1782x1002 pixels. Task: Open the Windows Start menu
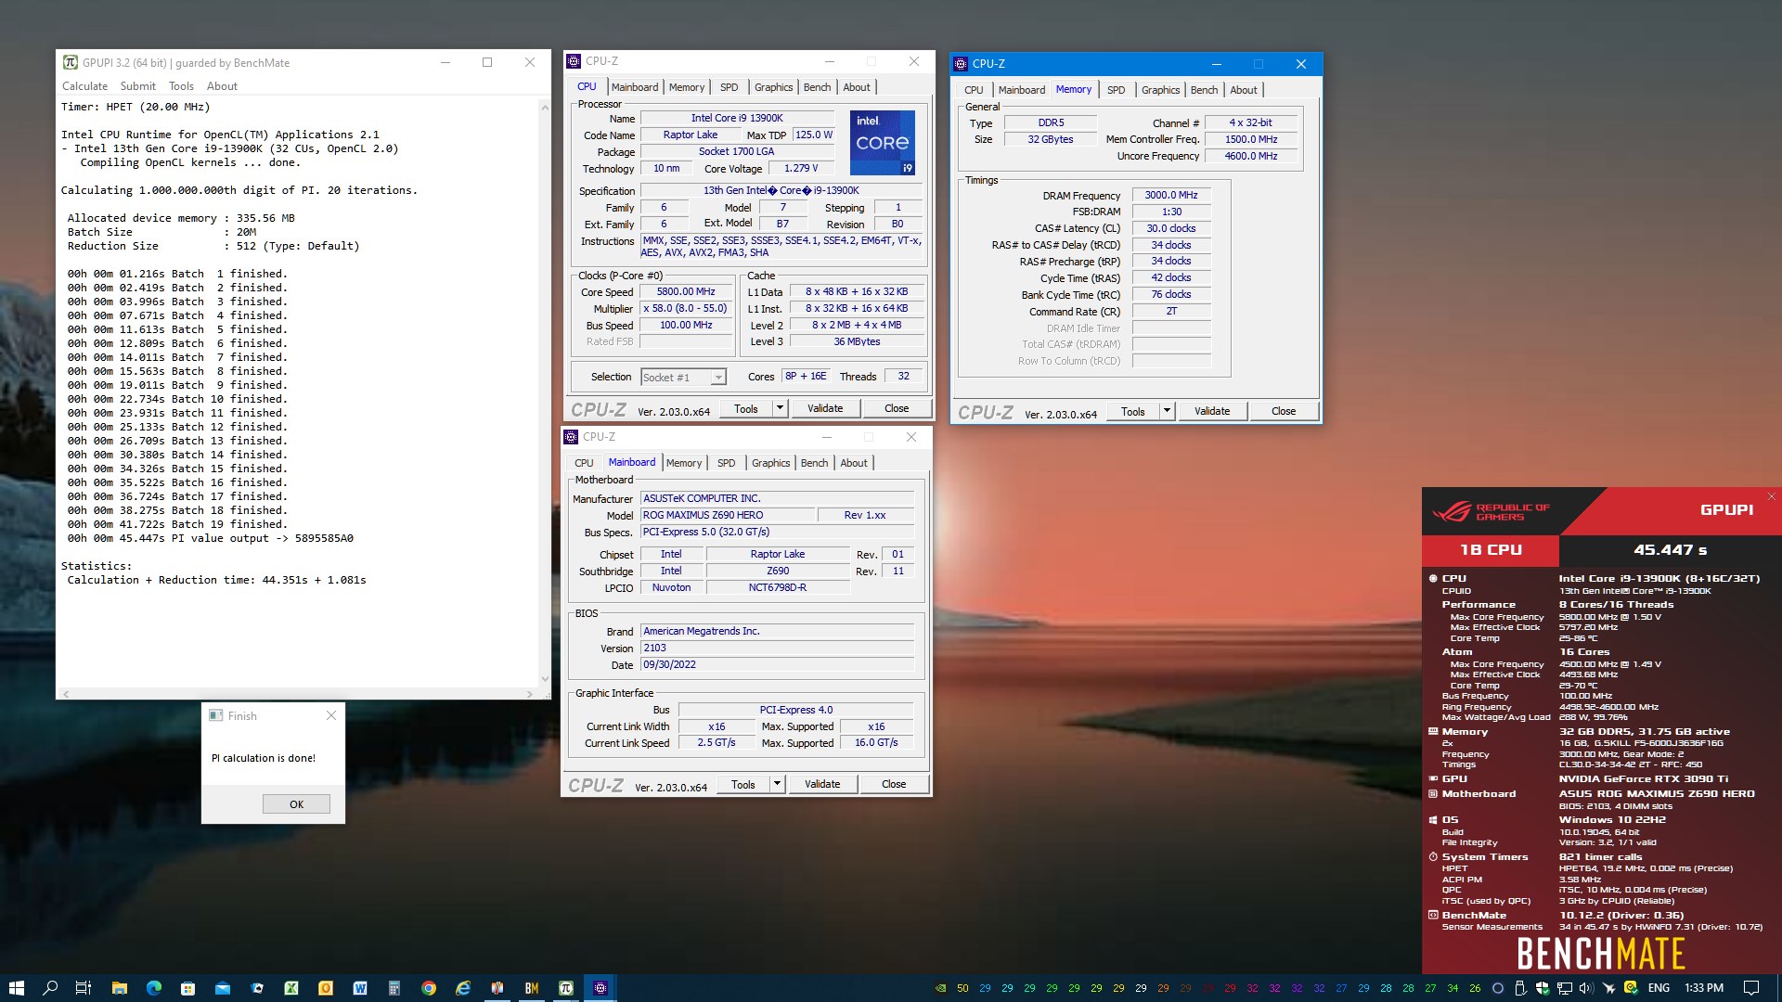click(16, 988)
